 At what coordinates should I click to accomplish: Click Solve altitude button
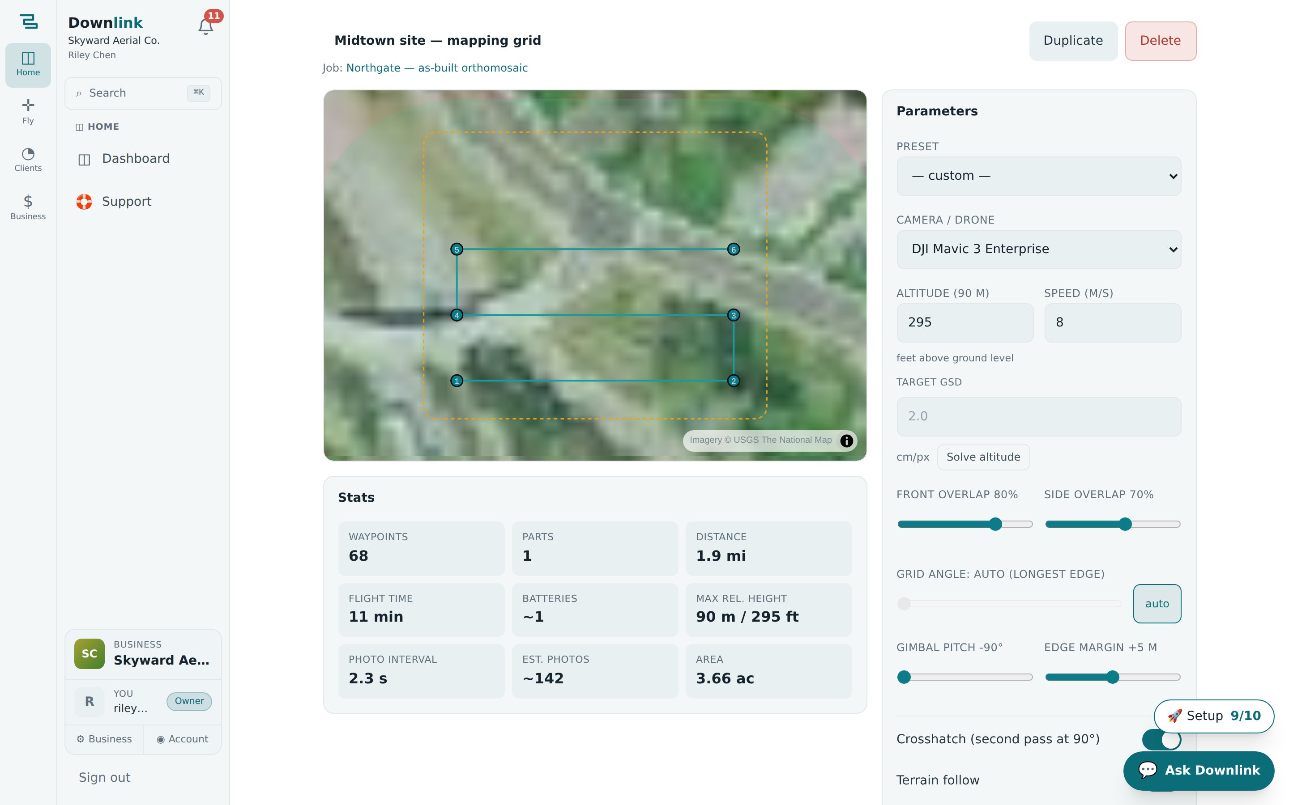click(x=983, y=457)
